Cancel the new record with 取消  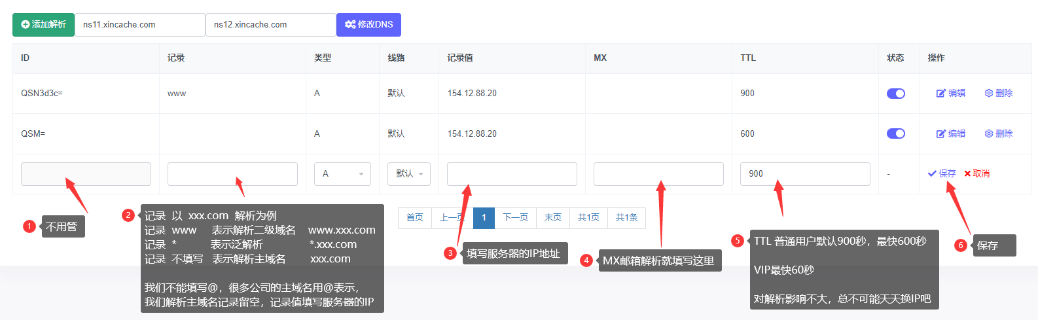pos(976,173)
